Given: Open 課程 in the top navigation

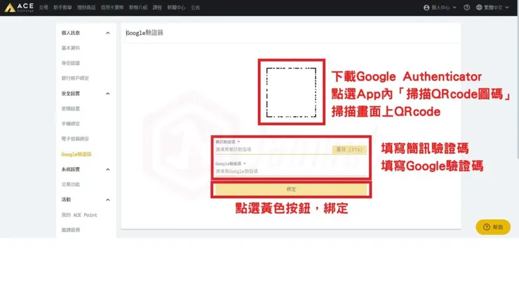Looking at the screenshot, I should pyautogui.click(x=157, y=8).
